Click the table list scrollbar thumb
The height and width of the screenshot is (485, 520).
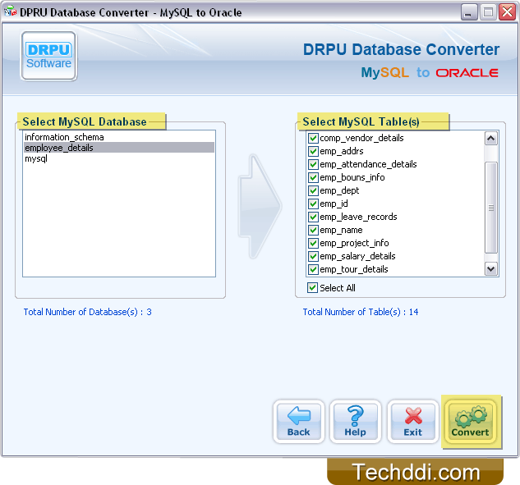490,208
